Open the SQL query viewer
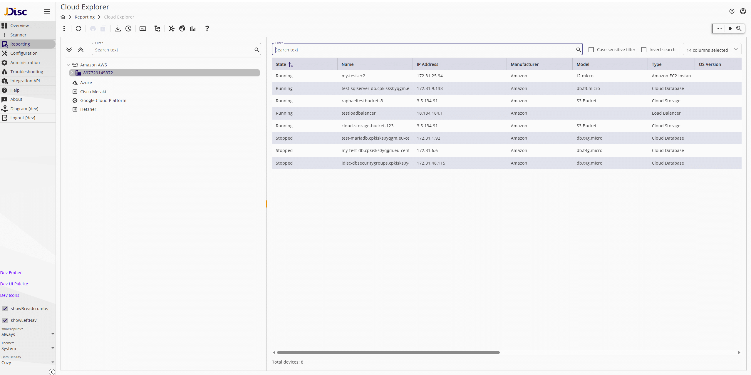Screen dimensions: 751x375 [143, 29]
